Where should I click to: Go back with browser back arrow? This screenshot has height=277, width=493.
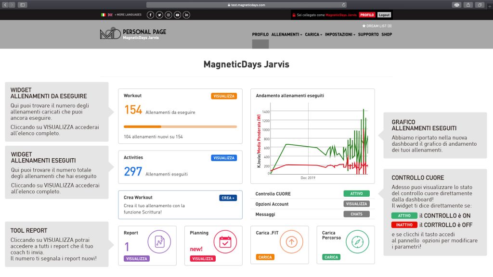(x=5, y=5)
